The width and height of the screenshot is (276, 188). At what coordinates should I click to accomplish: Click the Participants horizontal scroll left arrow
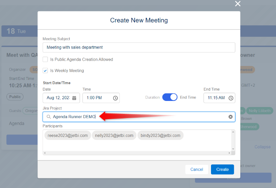click(x=45, y=153)
